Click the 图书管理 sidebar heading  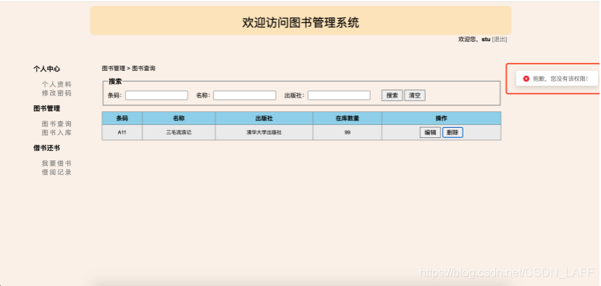(47, 108)
